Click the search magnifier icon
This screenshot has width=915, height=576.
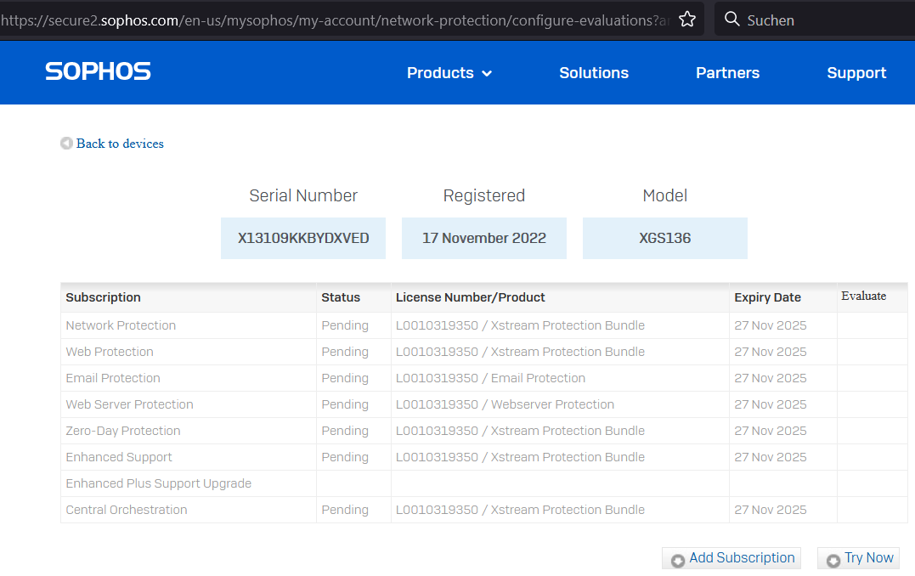pyautogui.click(x=731, y=20)
